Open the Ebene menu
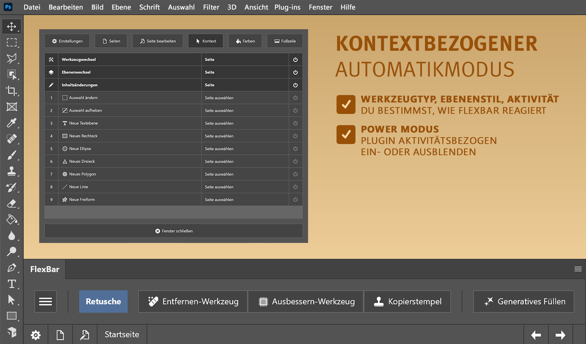The height and width of the screenshot is (344, 586). pyautogui.click(x=121, y=7)
